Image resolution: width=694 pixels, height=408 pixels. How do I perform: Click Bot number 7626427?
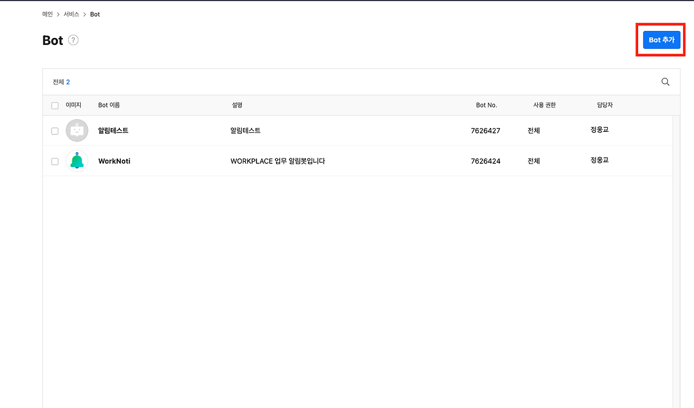point(485,131)
